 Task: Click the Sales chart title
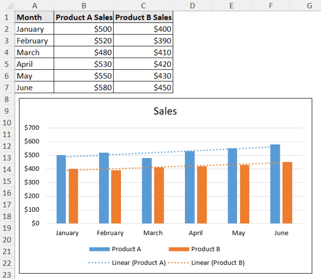165,111
